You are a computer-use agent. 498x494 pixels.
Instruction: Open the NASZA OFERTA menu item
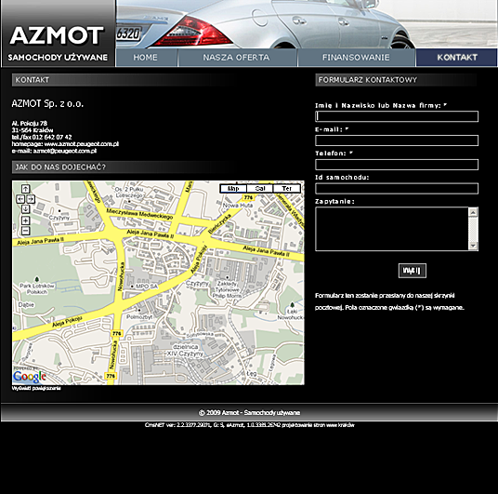click(237, 58)
